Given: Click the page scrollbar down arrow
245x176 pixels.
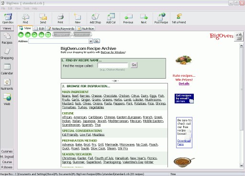Looking at the screenshot, I should tap(242, 165).
